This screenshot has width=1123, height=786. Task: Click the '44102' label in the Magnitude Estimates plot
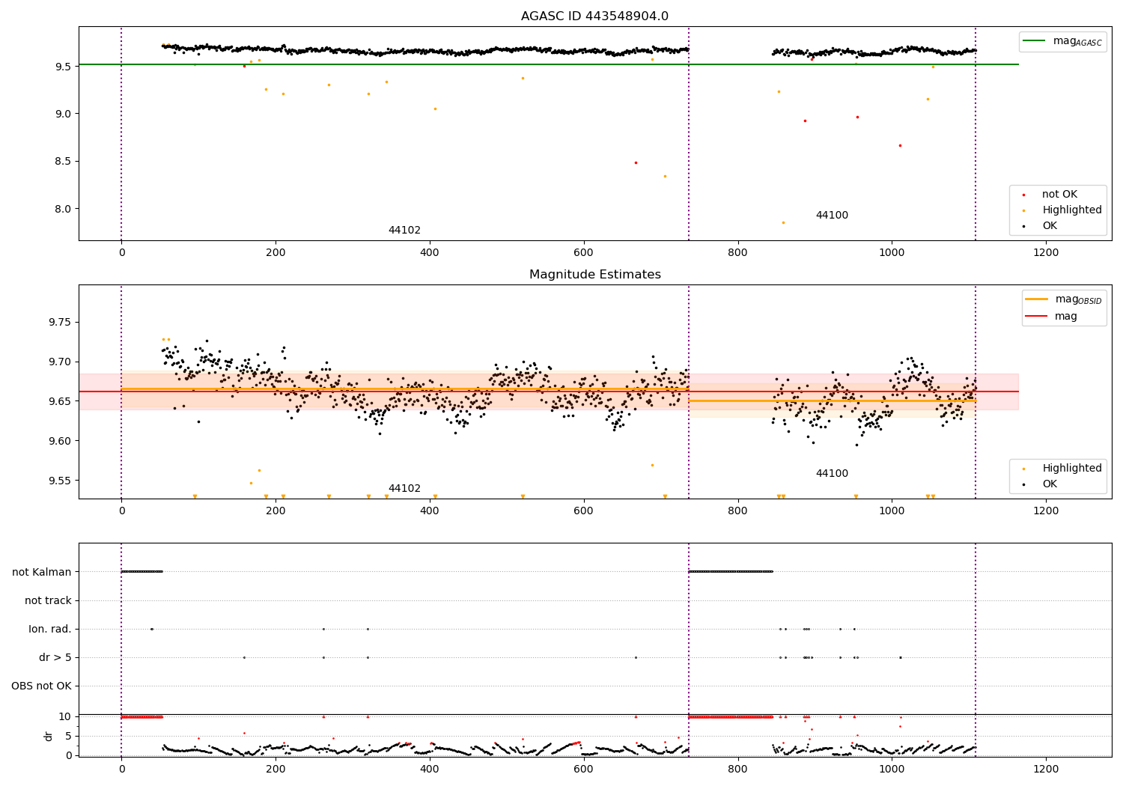pos(404,489)
